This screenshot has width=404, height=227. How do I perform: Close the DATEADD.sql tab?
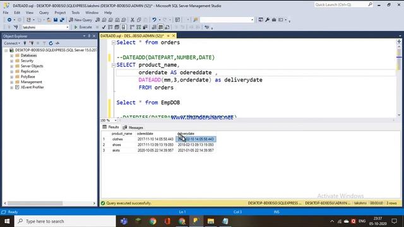pyautogui.click(x=174, y=36)
